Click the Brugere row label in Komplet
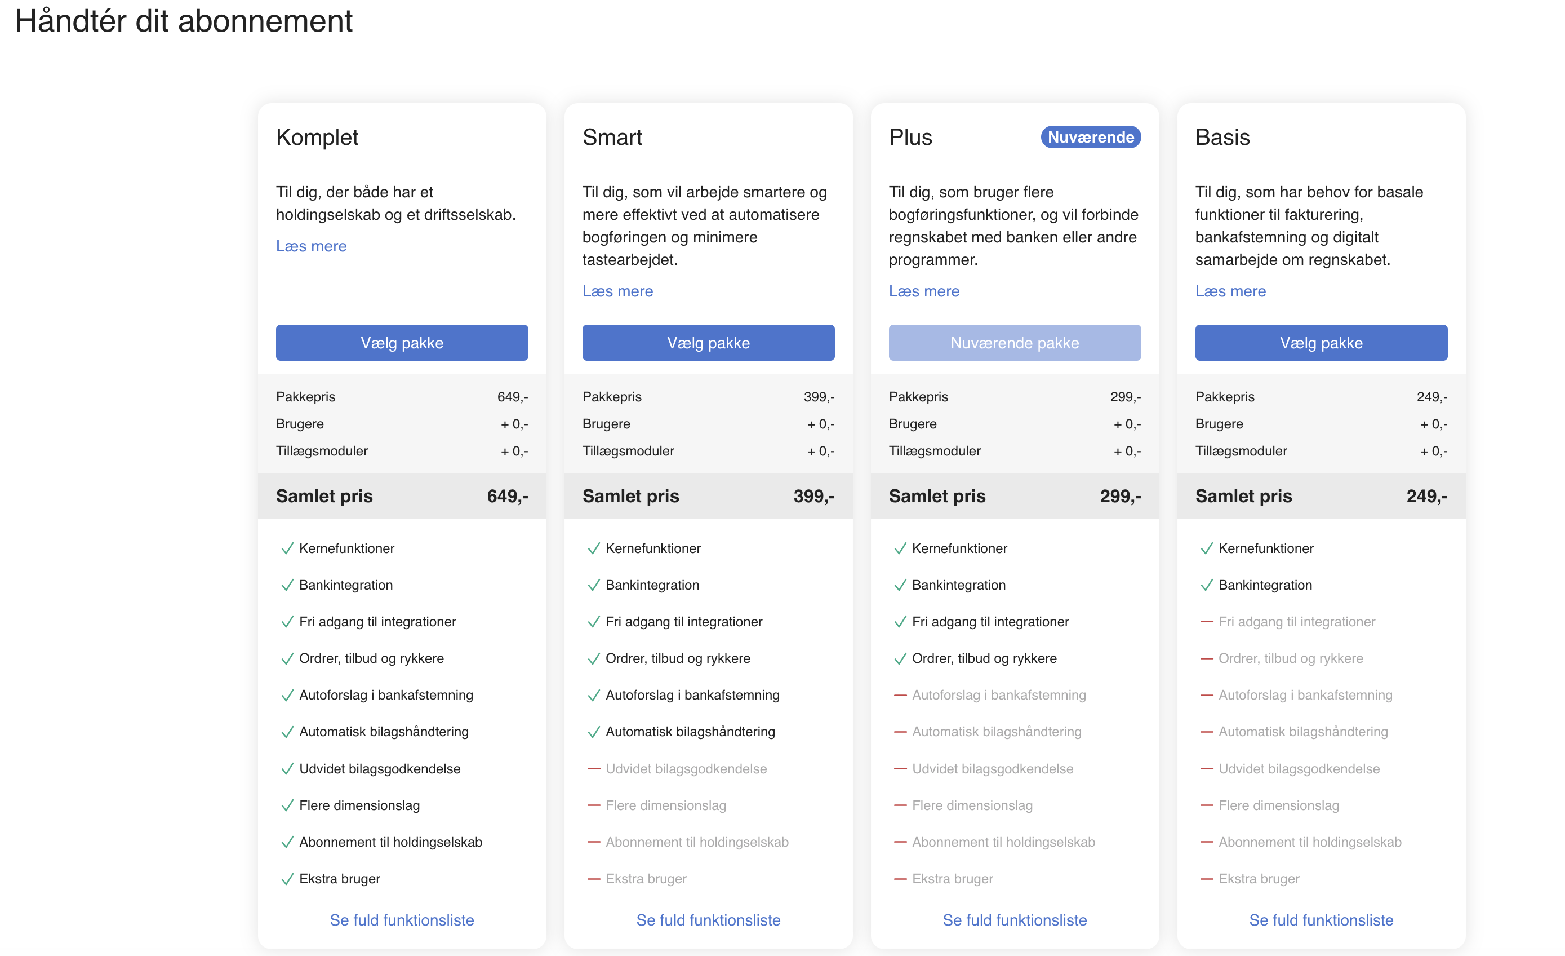This screenshot has height=956, width=1565. click(x=300, y=424)
